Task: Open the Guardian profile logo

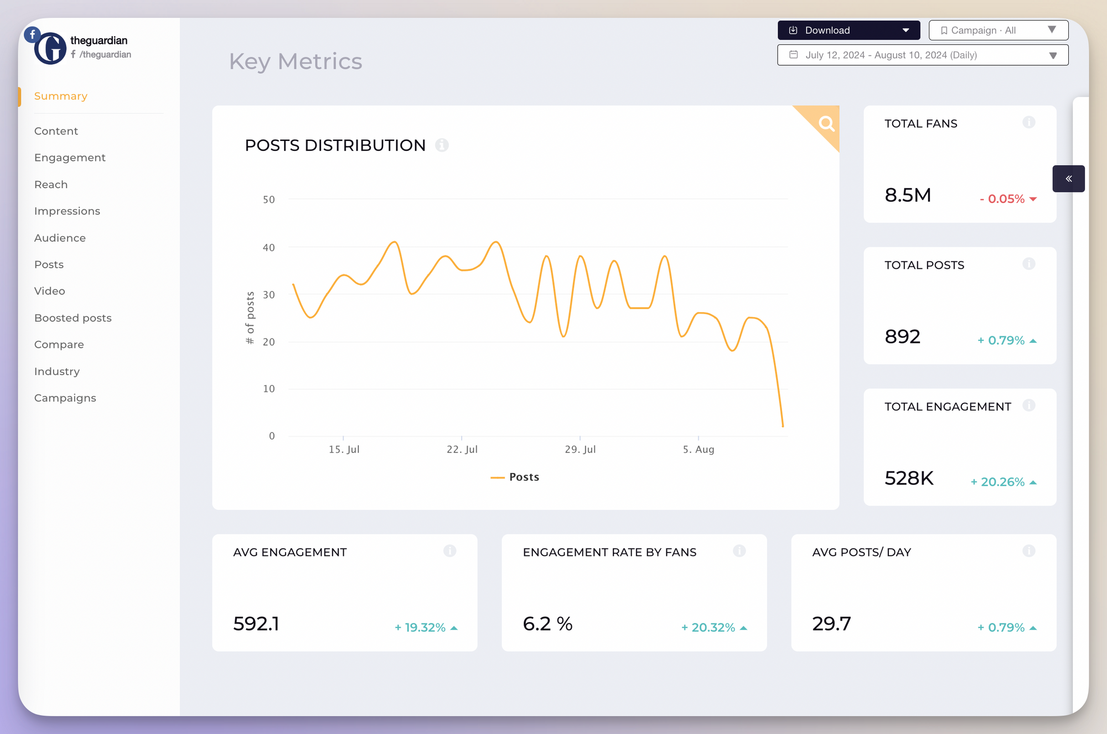Action: tap(50, 48)
